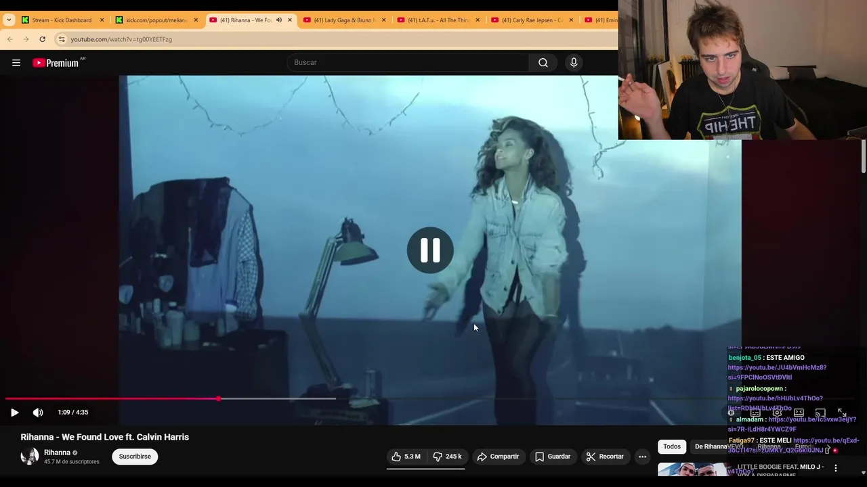Open the YouTube hamburger guide menu
This screenshot has height=487, width=867.
point(16,63)
